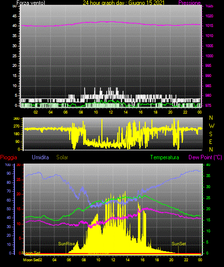Screen dimensions: 224x267
Task: Click the W compass direction label
Action: (212, 126)
